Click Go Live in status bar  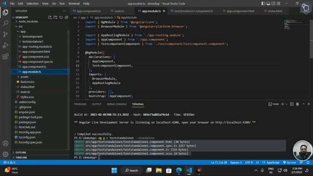click(x=289, y=162)
